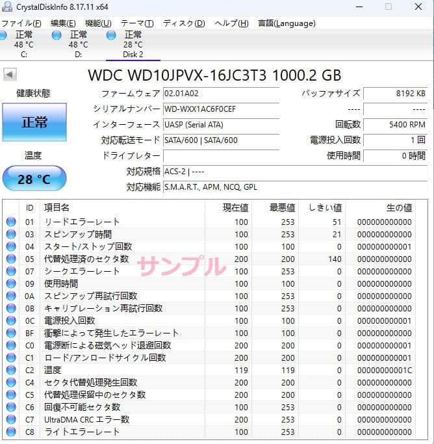The width and height of the screenshot is (434, 444).
Task: Open the ディスク(D) menu
Action: point(184,23)
